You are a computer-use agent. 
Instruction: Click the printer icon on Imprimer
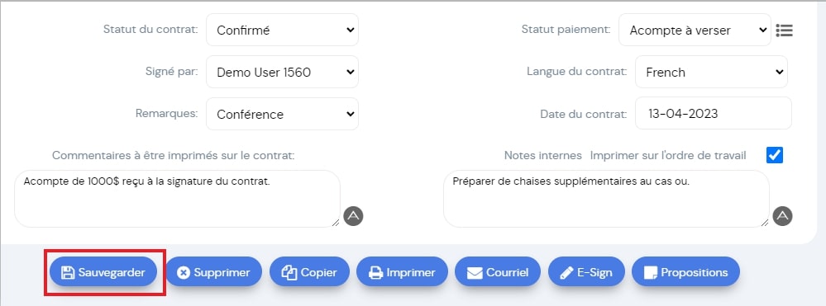coord(375,273)
